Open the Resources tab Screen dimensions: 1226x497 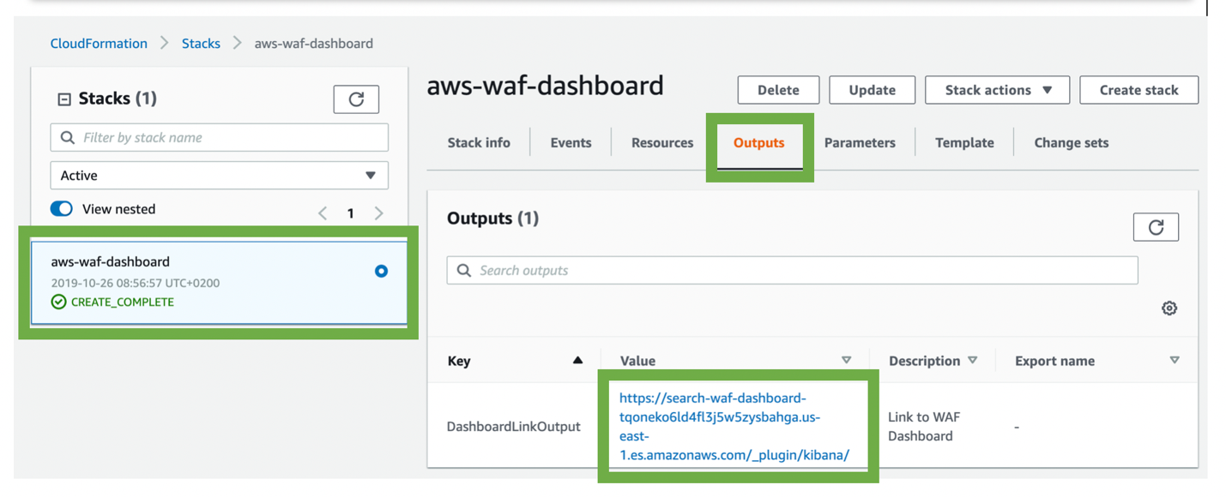[662, 143]
